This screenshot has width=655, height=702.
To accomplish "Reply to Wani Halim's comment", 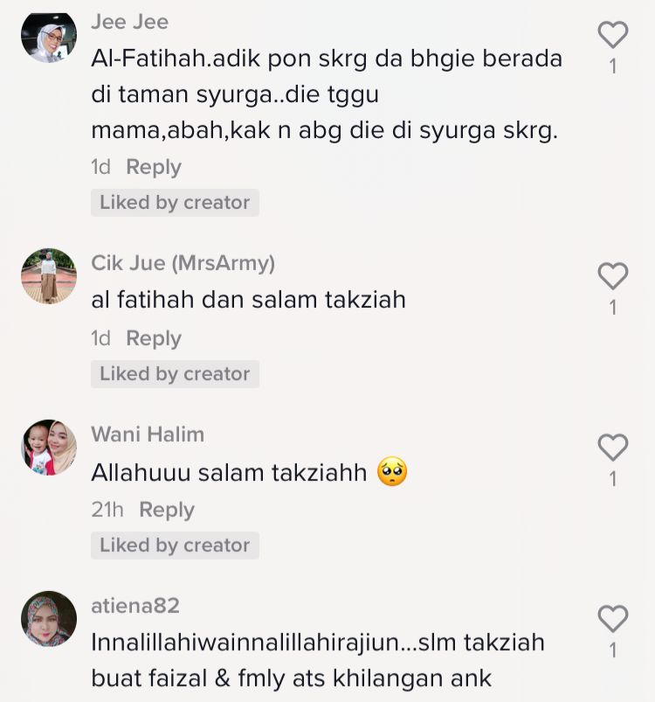I will coord(167,511).
